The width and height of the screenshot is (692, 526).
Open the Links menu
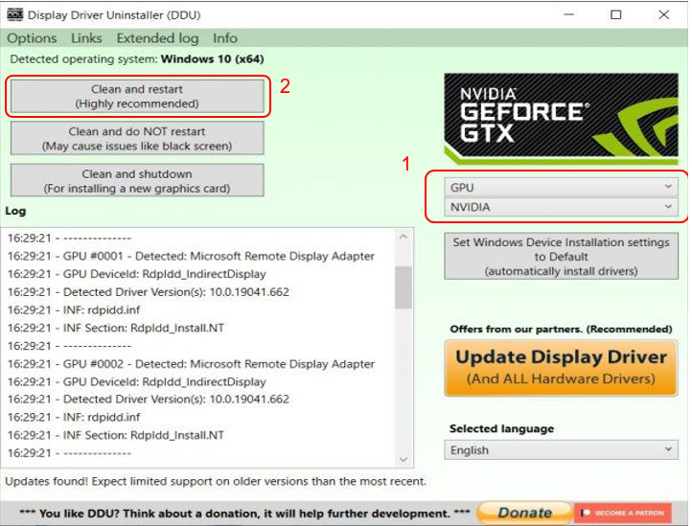pyautogui.click(x=86, y=38)
